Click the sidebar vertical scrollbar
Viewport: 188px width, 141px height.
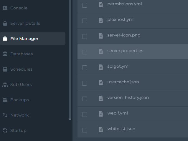(x=70, y=59)
